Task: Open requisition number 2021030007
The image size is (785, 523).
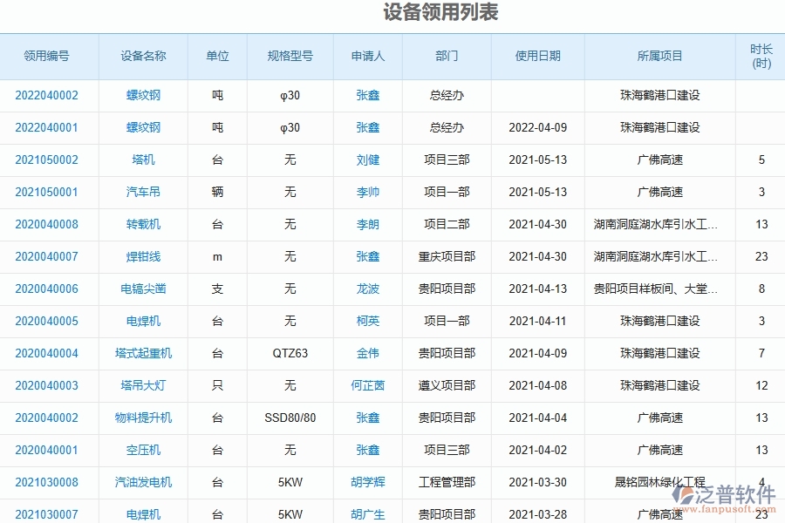Action: click(48, 513)
